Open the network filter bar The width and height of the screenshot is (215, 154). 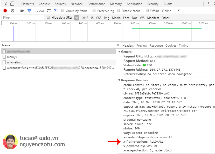coord(29,11)
